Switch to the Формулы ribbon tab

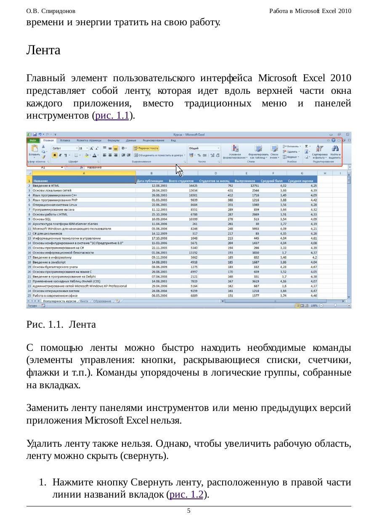tap(114, 140)
